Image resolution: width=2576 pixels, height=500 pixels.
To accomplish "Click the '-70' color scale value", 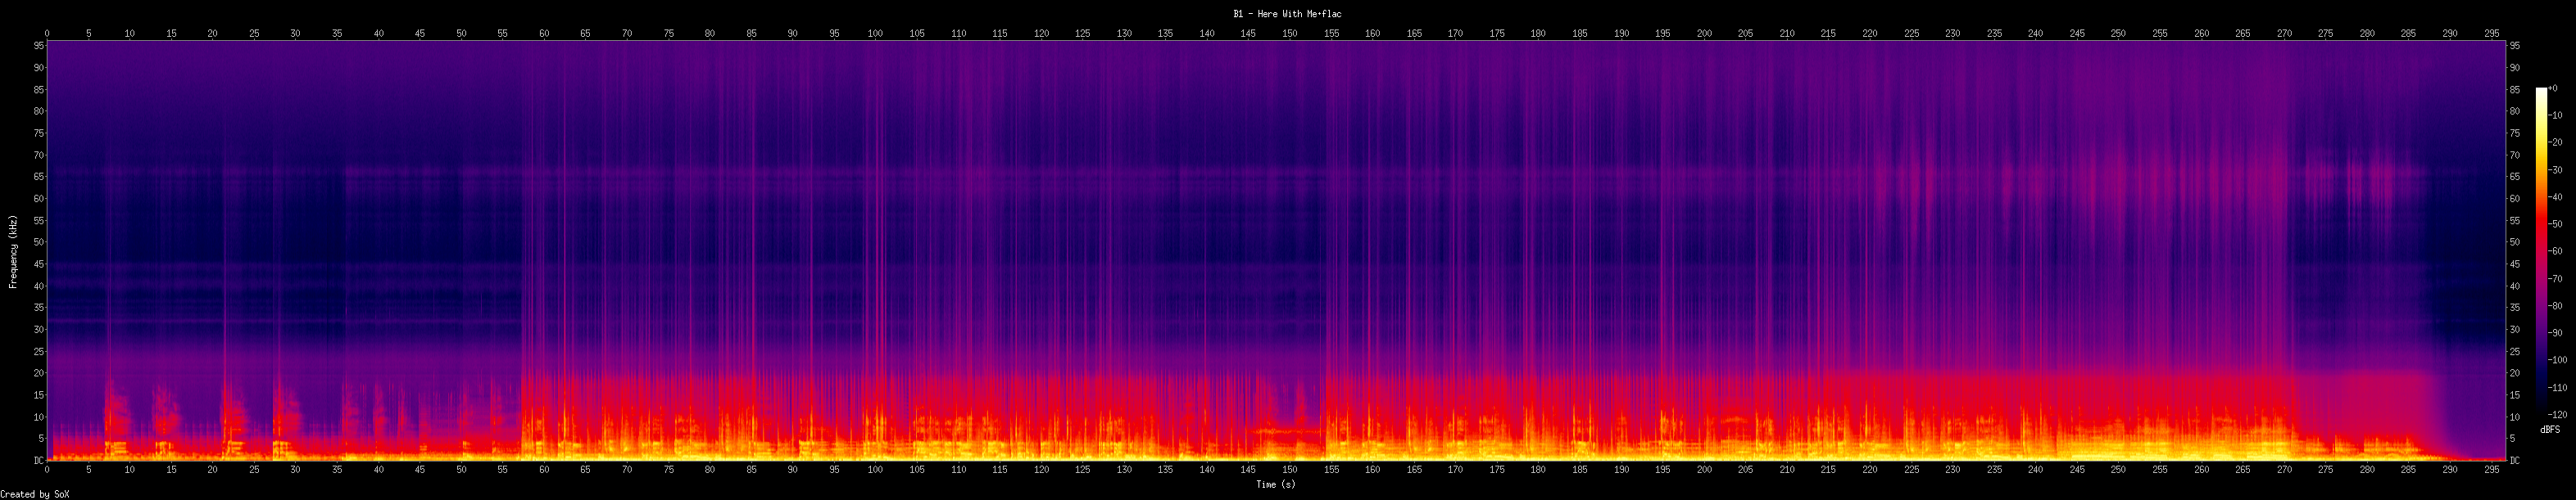I will (2555, 278).
